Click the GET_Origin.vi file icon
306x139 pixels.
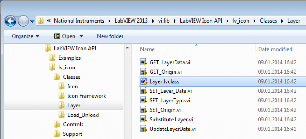click(x=144, y=72)
